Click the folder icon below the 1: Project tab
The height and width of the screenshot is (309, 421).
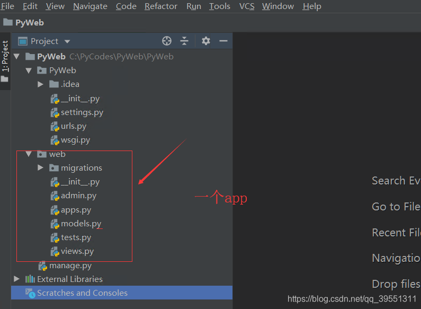5,79
